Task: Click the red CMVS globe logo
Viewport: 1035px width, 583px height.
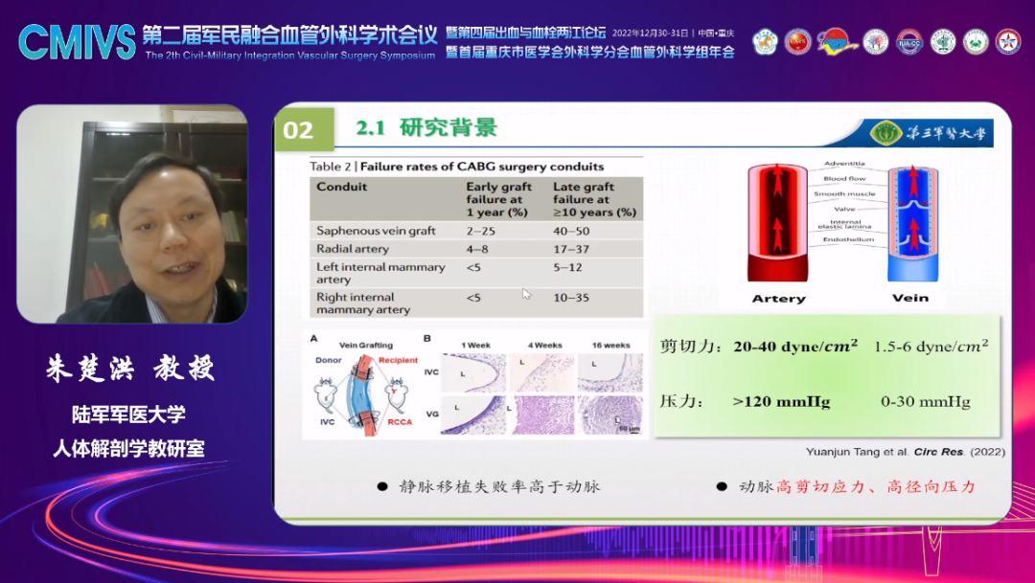Action: coord(798,41)
